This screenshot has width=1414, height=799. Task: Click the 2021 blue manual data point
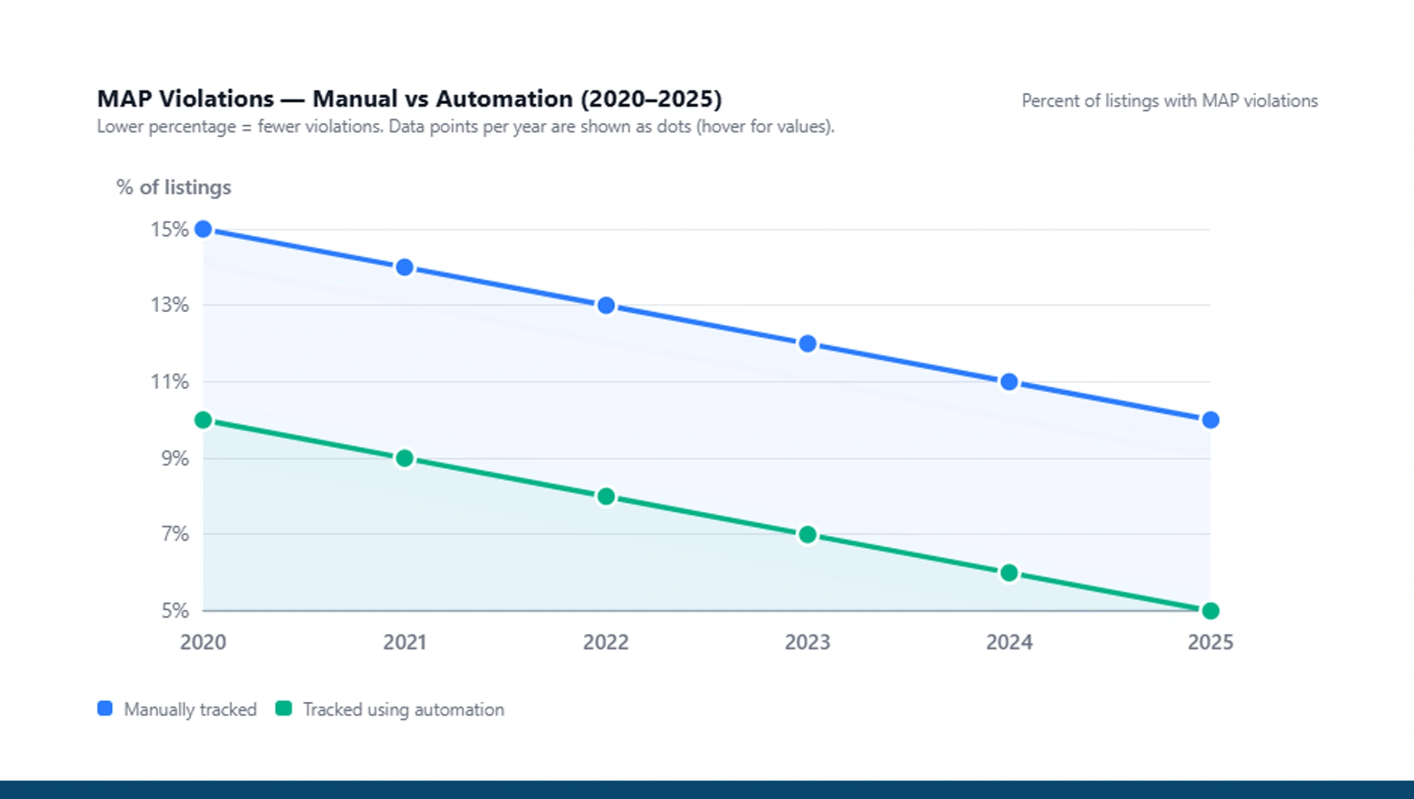[x=405, y=268]
